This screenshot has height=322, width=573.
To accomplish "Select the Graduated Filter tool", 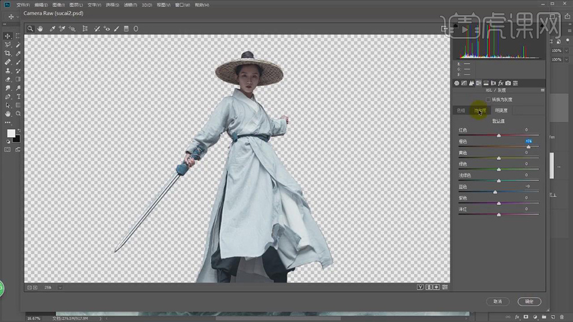I will click(126, 28).
